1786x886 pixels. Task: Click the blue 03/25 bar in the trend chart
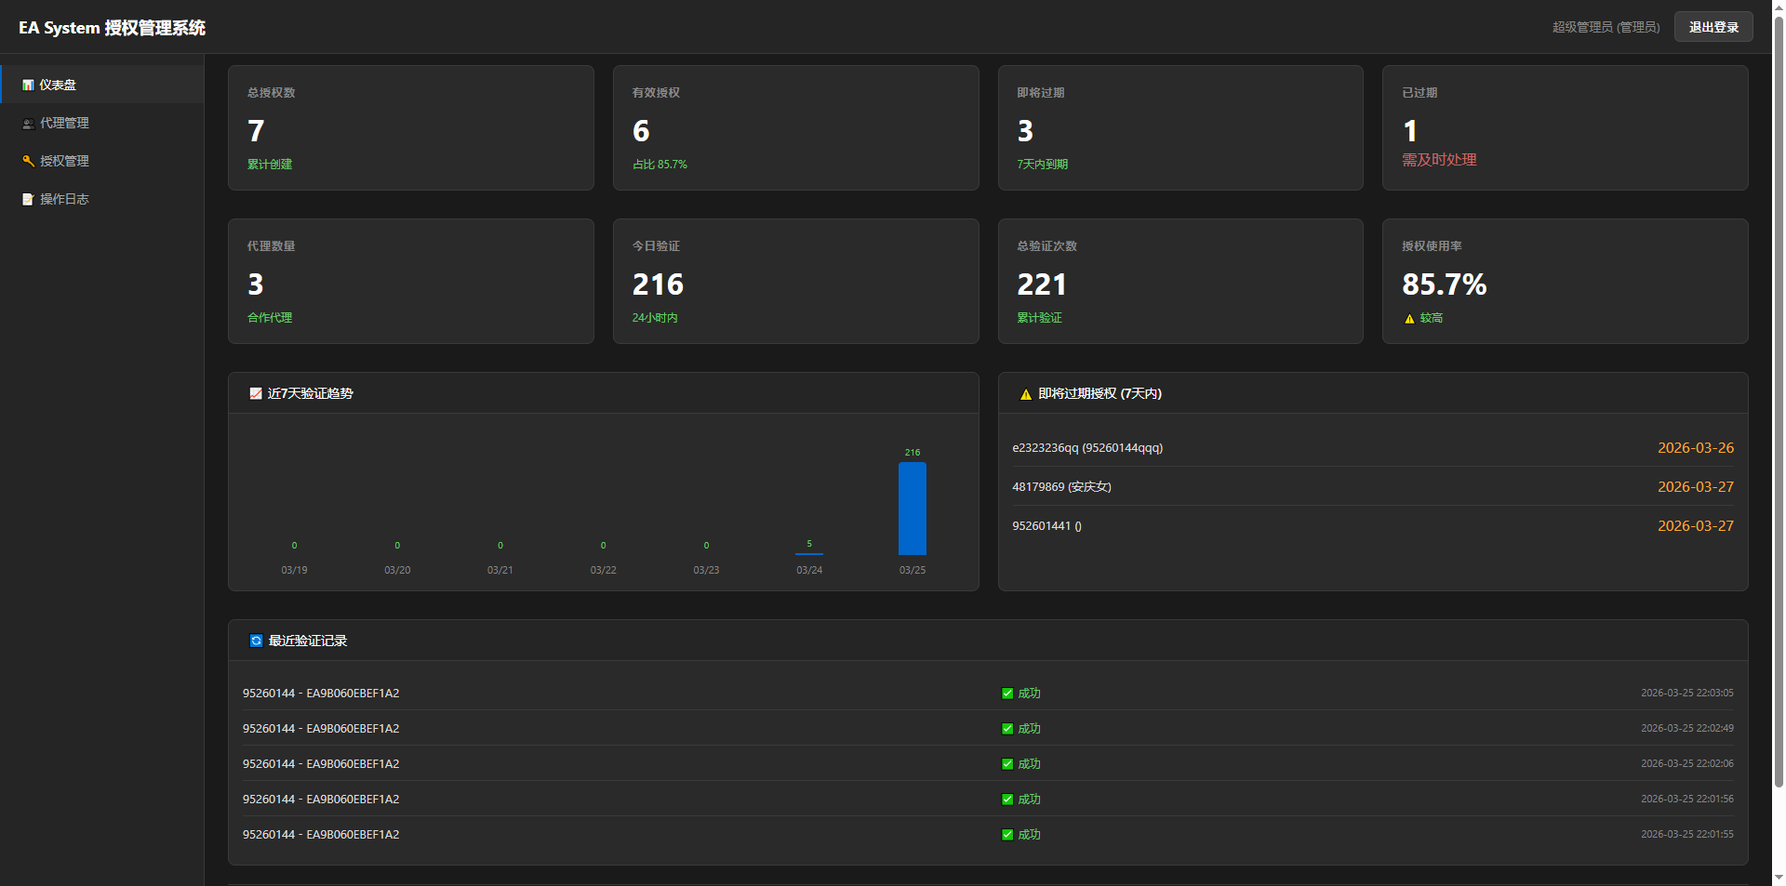coord(913,509)
